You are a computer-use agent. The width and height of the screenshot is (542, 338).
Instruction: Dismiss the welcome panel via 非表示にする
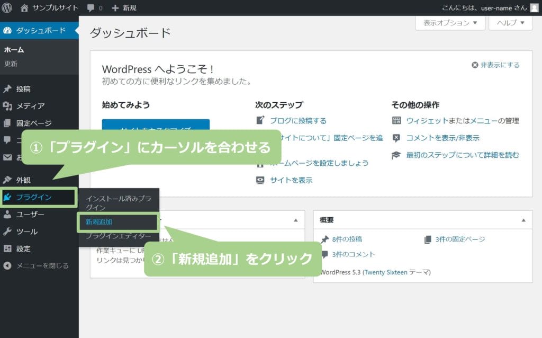495,65
